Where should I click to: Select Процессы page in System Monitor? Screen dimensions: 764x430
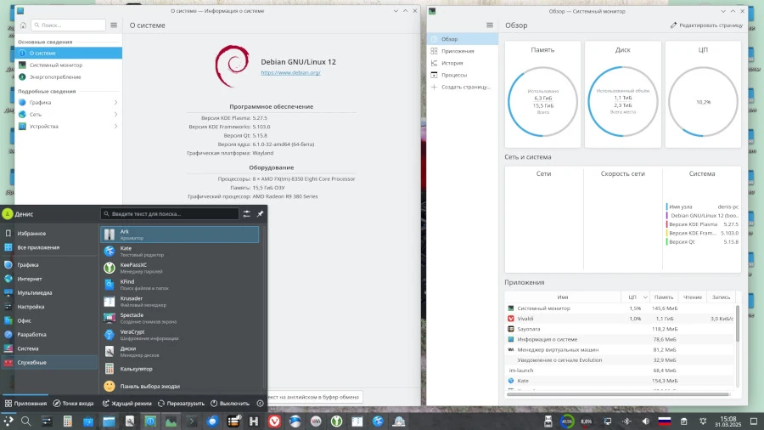(463, 75)
